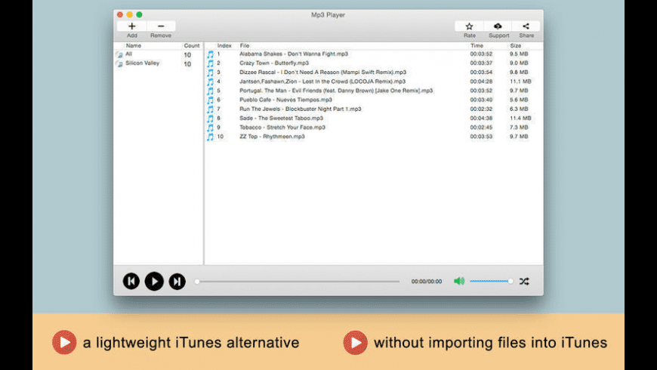
Task: Mute with the green speaker icon
Action: click(459, 281)
